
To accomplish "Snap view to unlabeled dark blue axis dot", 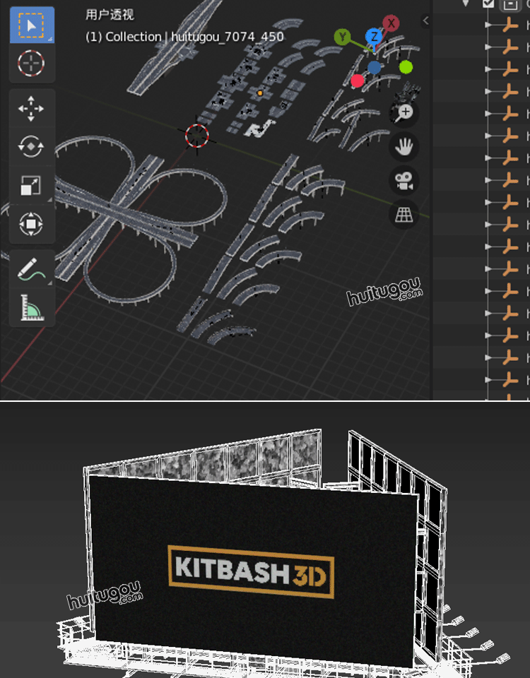I will pyautogui.click(x=375, y=68).
